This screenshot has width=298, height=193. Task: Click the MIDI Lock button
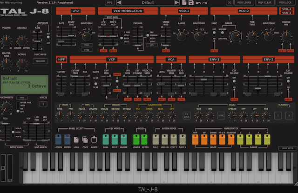click(x=285, y=3)
